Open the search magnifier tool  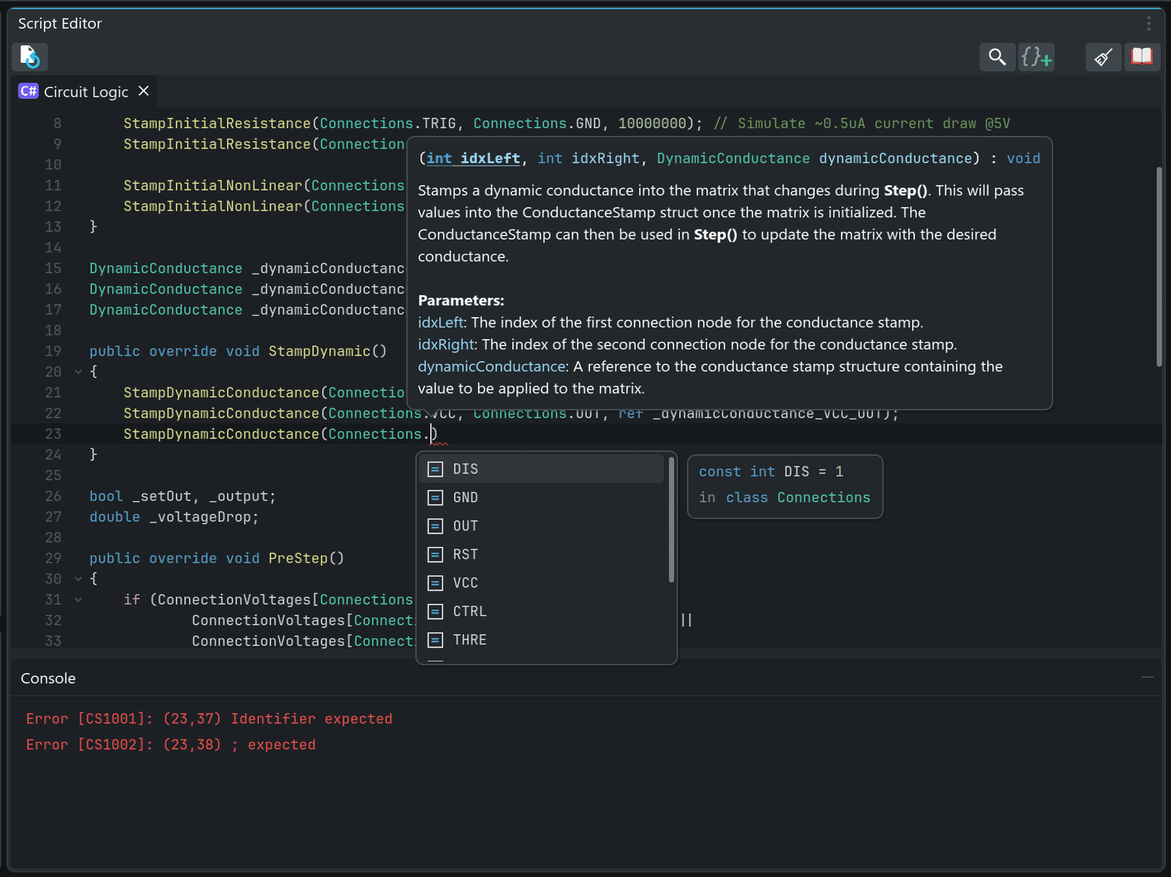pos(997,56)
